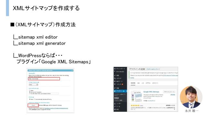Click the speaker photo of 永井 雄一

point(191,97)
